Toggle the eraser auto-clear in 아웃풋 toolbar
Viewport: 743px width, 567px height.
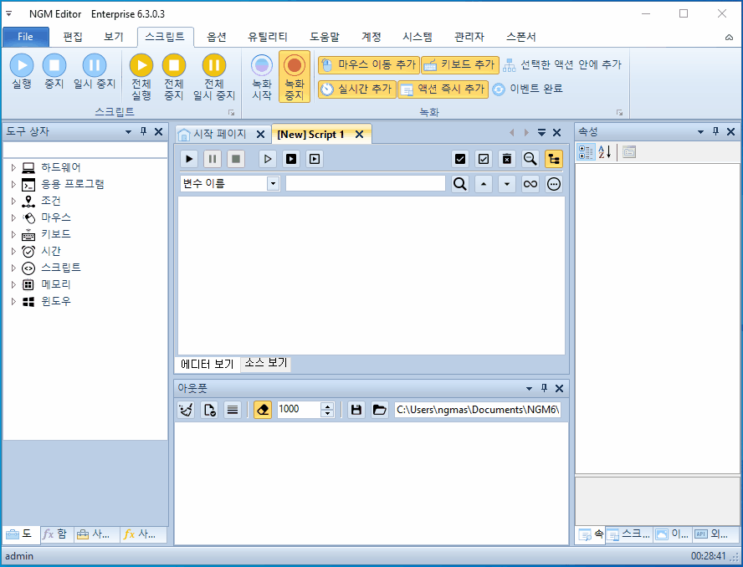pos(263,410)
